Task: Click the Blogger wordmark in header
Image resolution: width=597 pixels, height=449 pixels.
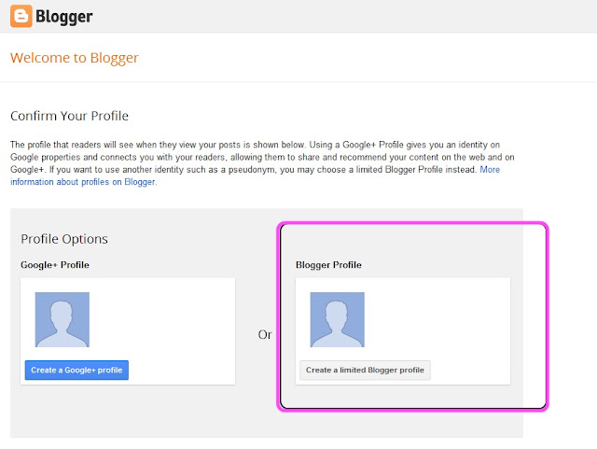Action: point(64,17)
